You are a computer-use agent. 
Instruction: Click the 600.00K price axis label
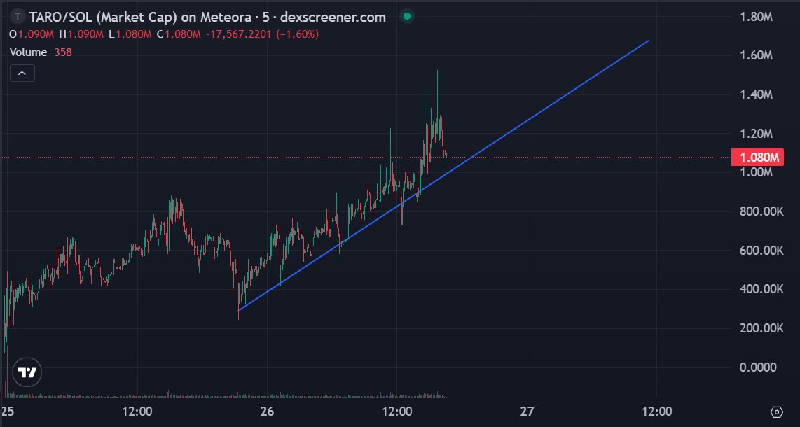[x=761, y=250]
